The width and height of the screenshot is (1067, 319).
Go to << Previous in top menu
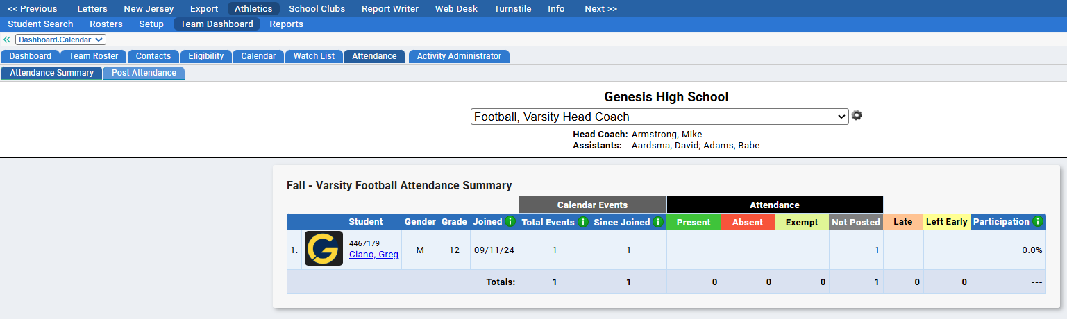[33, 9]
